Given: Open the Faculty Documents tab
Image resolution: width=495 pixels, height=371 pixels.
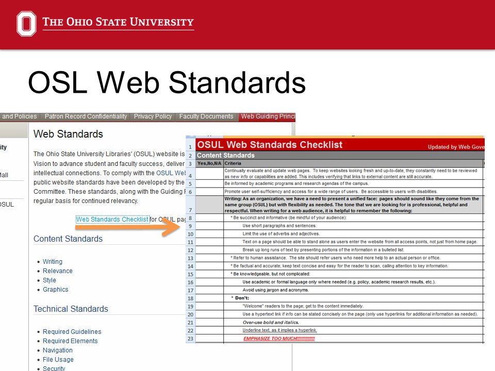Looking at the screenshot, I should 206,116.
